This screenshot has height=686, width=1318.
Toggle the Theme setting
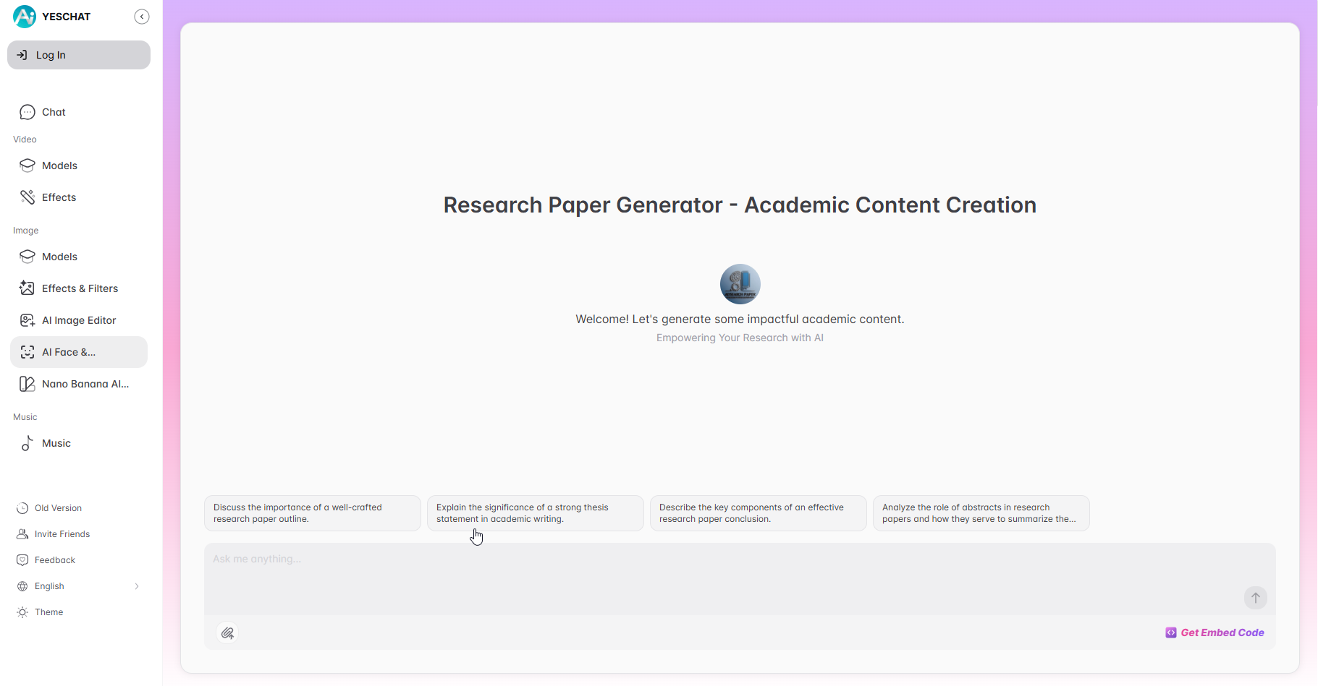[48, 612]
